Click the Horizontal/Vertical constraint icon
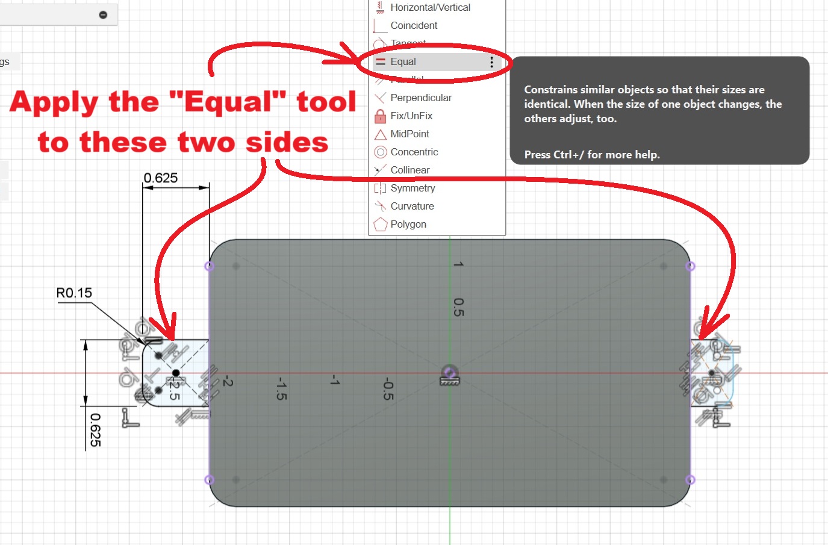Image resolution: width=828 pixels, height=545 pixels. point(380,7)
